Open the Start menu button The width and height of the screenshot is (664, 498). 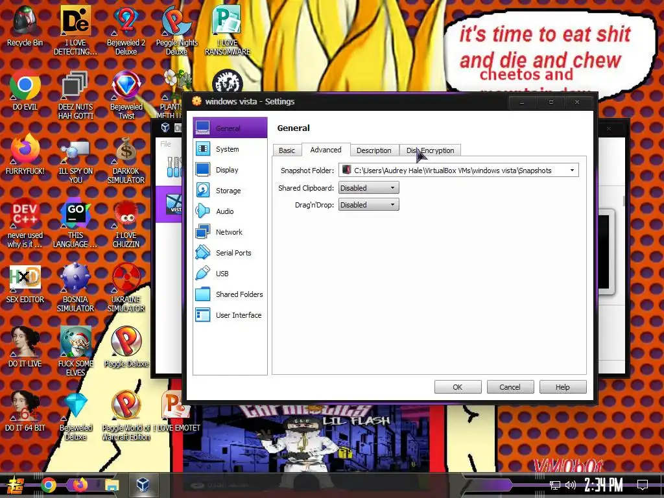click(15, 486)
